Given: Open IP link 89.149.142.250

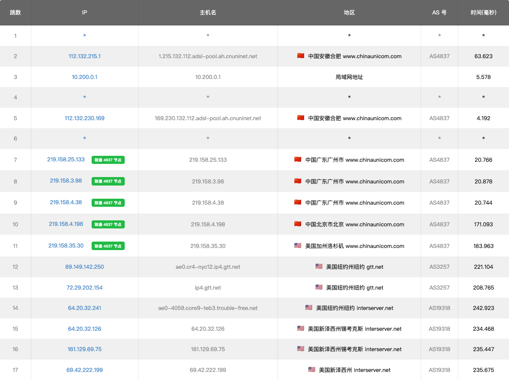Looking at the screenshot, I should [x=84, y=267].
